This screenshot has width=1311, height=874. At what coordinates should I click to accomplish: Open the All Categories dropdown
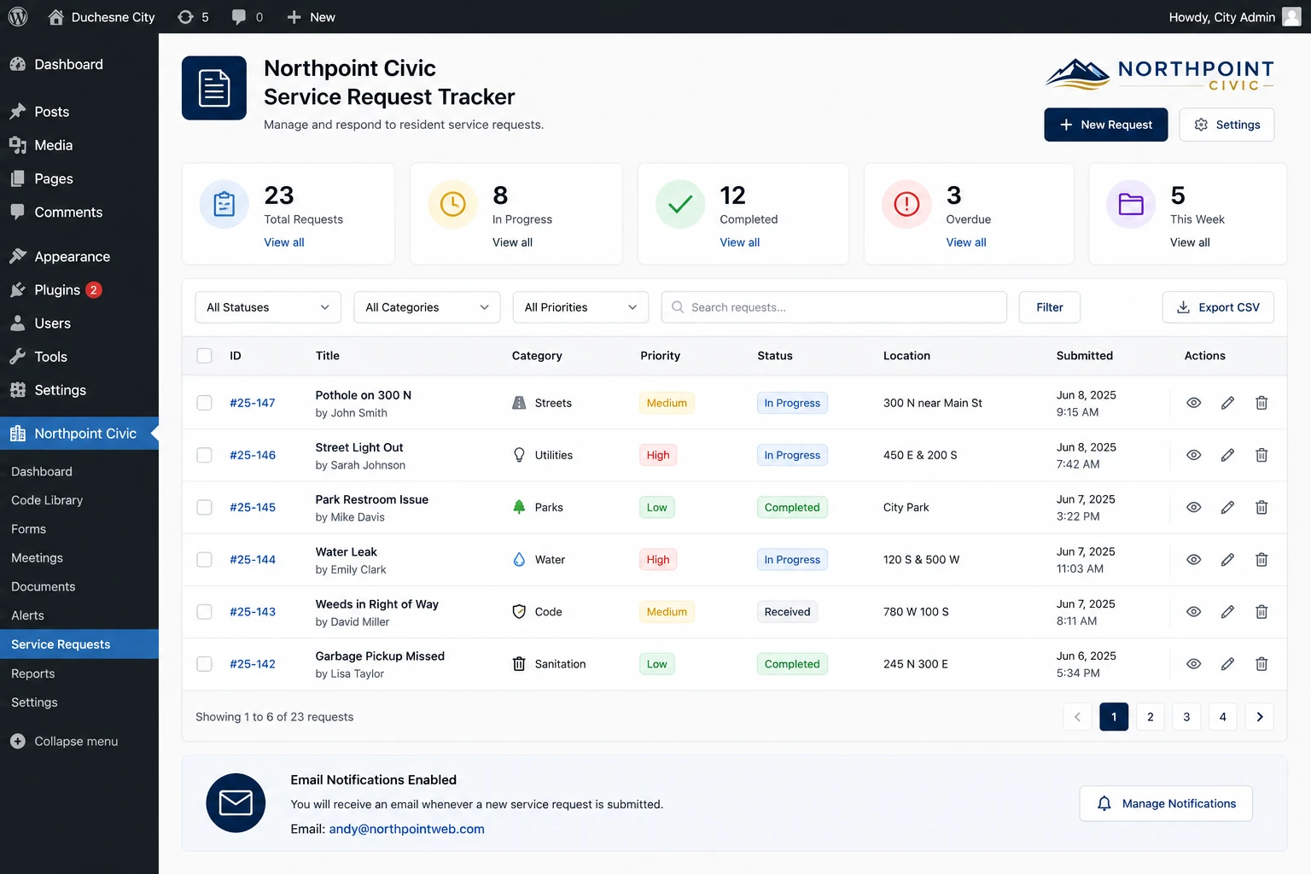pyautogui.click(x=427, y=307)
